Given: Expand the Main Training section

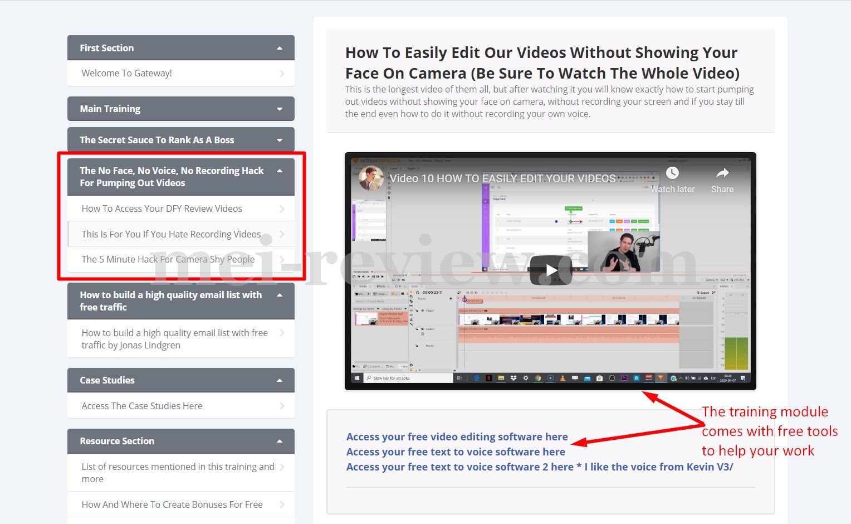Looking at the screenshot, I should [280, 109].
